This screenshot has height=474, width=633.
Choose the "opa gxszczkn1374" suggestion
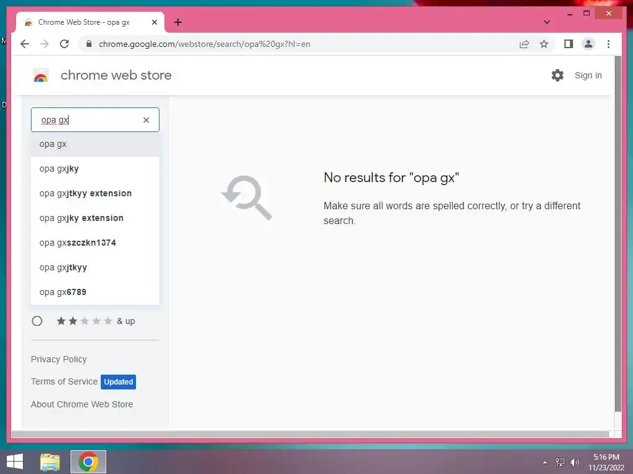click(x=95, y=243)
